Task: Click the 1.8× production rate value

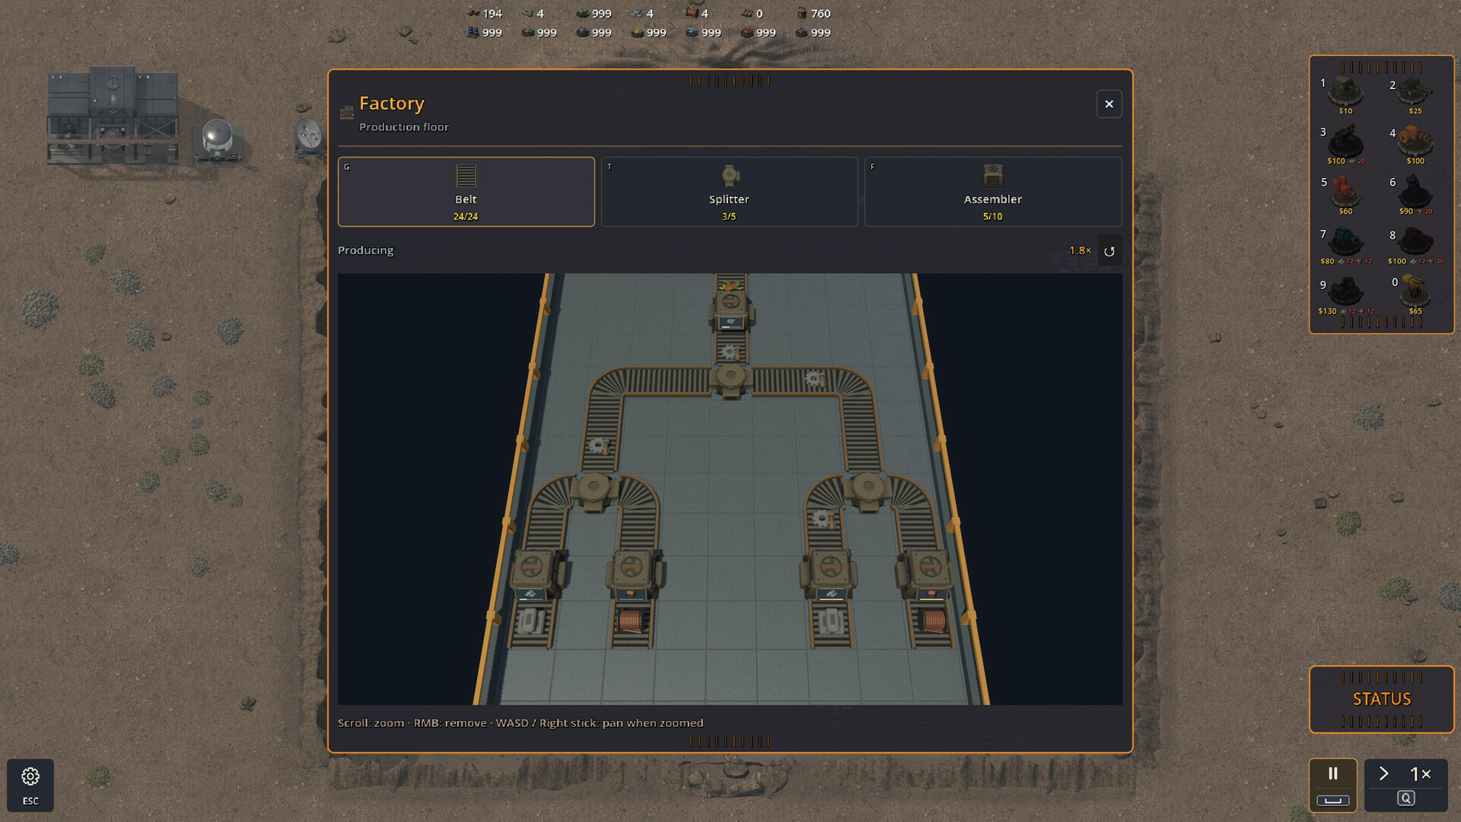Action: (1080, 250)
